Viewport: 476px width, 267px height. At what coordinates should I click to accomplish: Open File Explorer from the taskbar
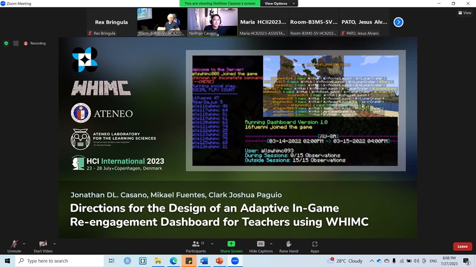158,261
